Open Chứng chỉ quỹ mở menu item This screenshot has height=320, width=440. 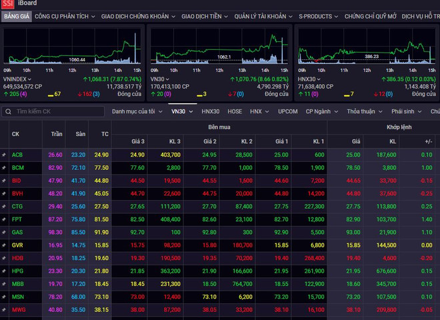coord(371,17)
